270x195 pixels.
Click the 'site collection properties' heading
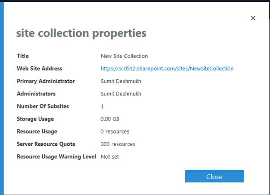[x=81, y=33]
